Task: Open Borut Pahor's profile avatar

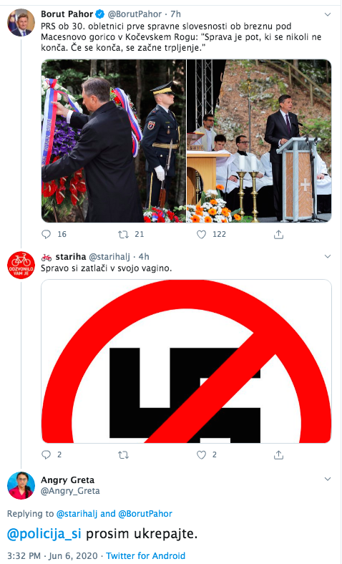Action: 21,23
